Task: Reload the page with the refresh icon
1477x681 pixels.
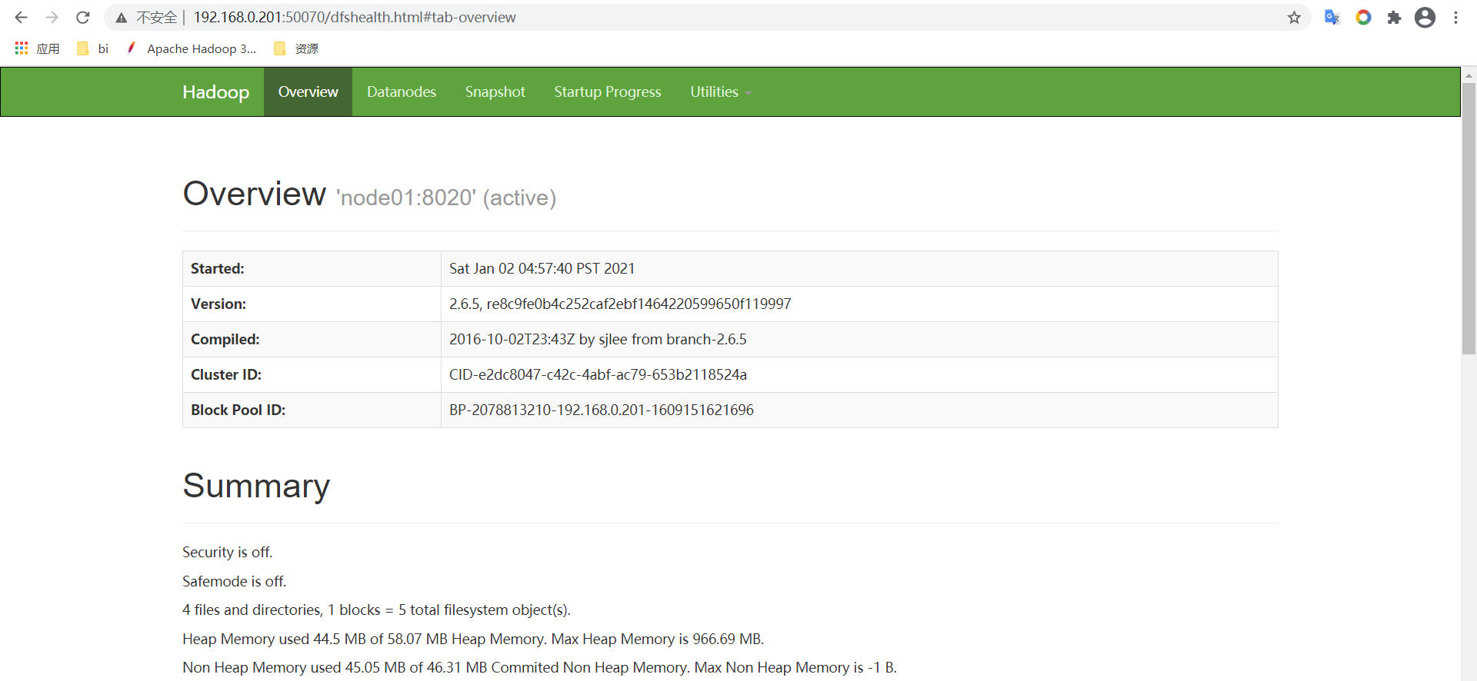Action: (x=83, y=17)
